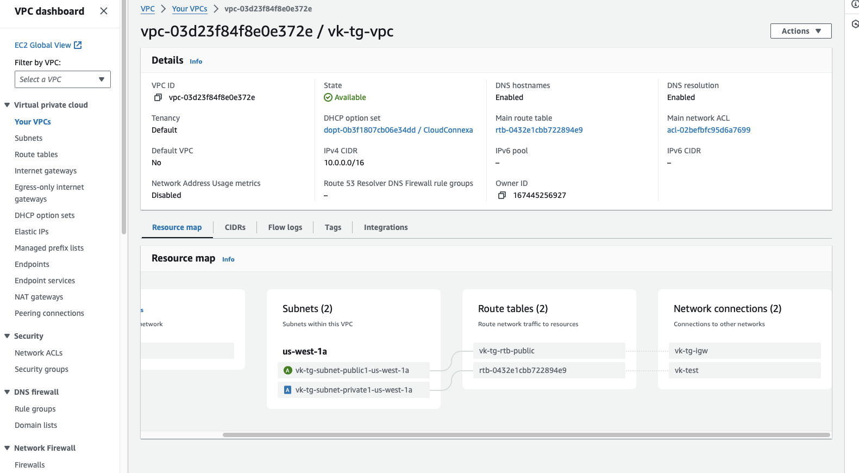Open the Actions dropdown menu

(x=800, y=31)
